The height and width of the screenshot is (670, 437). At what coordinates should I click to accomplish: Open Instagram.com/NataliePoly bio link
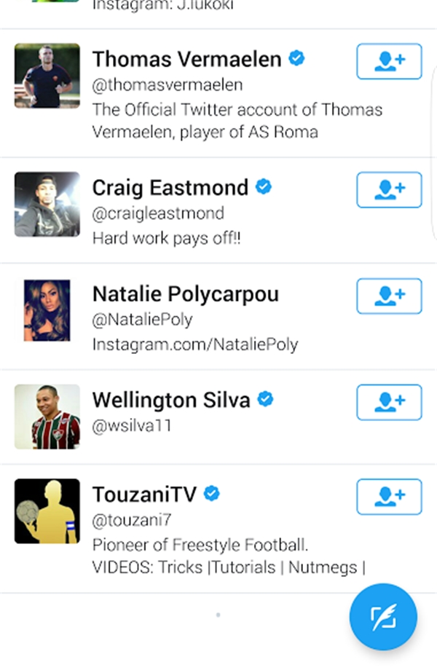195,344
